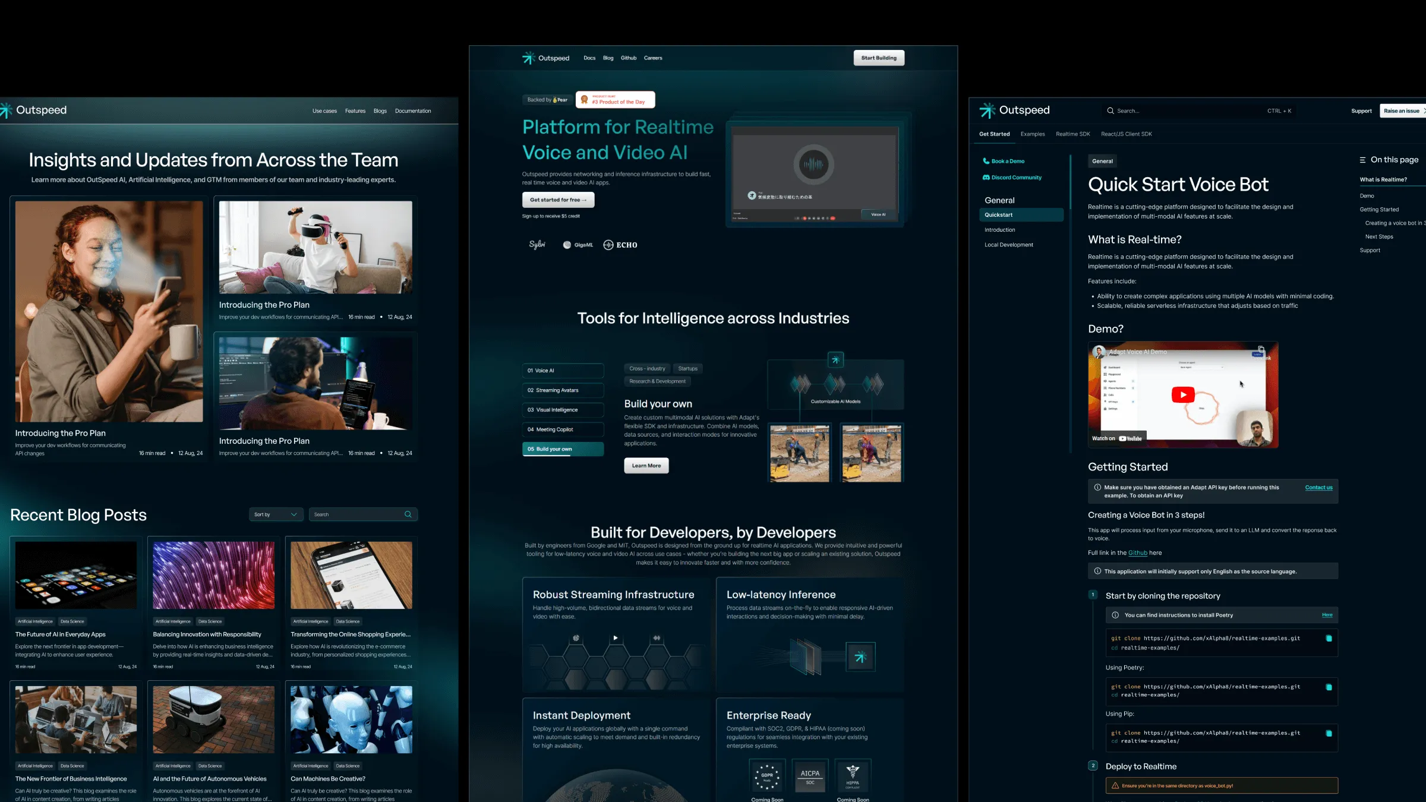Viewport: 1426px width, 802px height.
Task: Open Balancing Innovation with Responsibility post thumbnail
Action: tap(213, 575)
